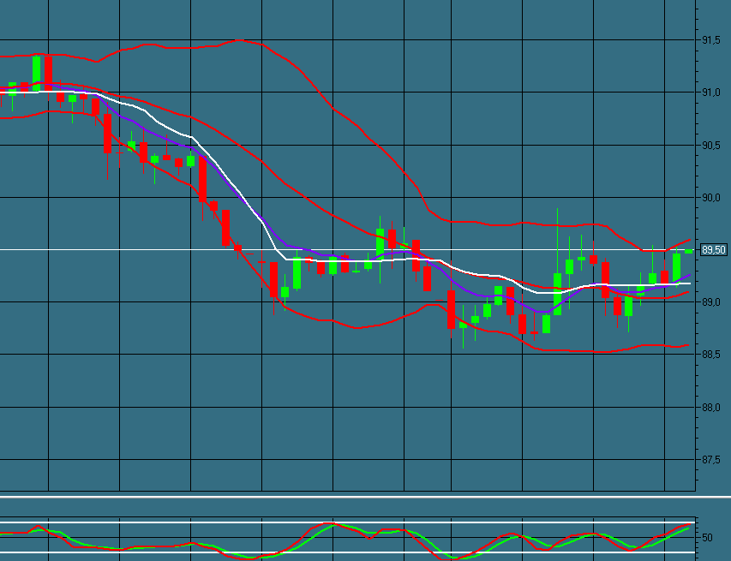Click the highlighted 89,50 current price tag
This screenshot has height=561, width=731.
pos(713,250)
